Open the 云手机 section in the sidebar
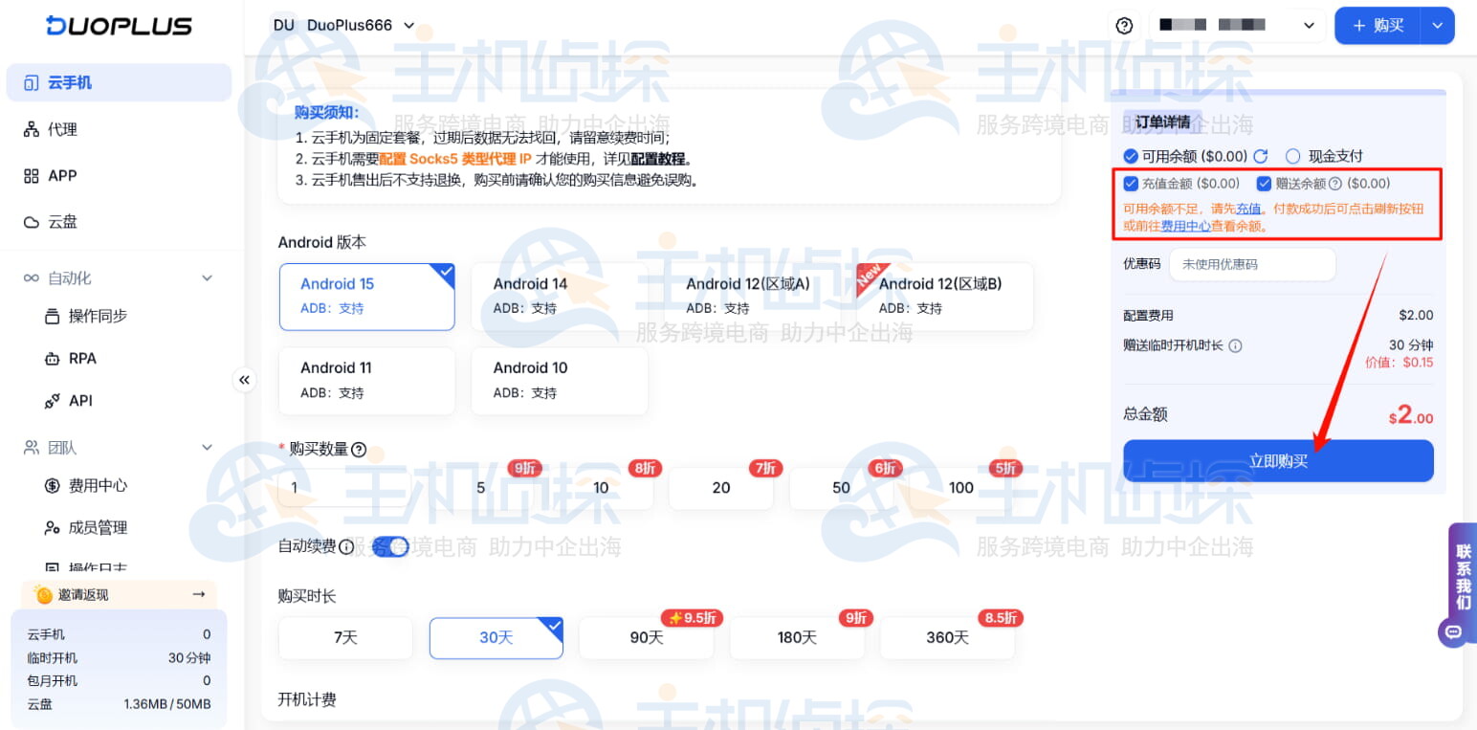1477x730 pixels. pyautogui.click(x=65, y=82)
